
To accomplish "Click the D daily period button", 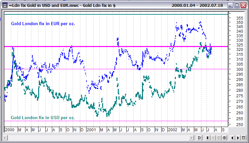I will point(199,137).
